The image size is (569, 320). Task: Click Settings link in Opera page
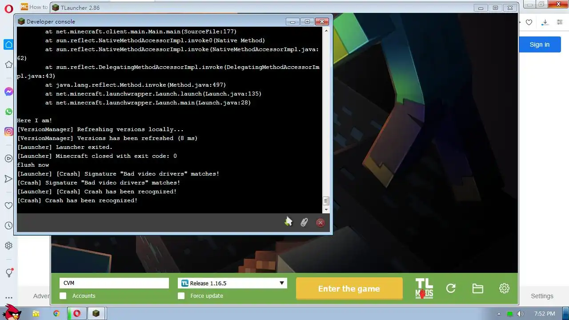point(542,296)
